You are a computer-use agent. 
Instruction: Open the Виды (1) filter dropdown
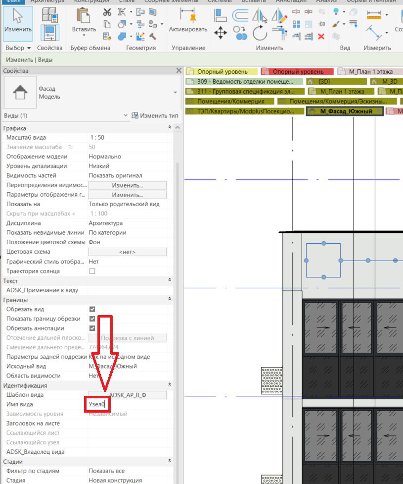(x=126, y=115)
